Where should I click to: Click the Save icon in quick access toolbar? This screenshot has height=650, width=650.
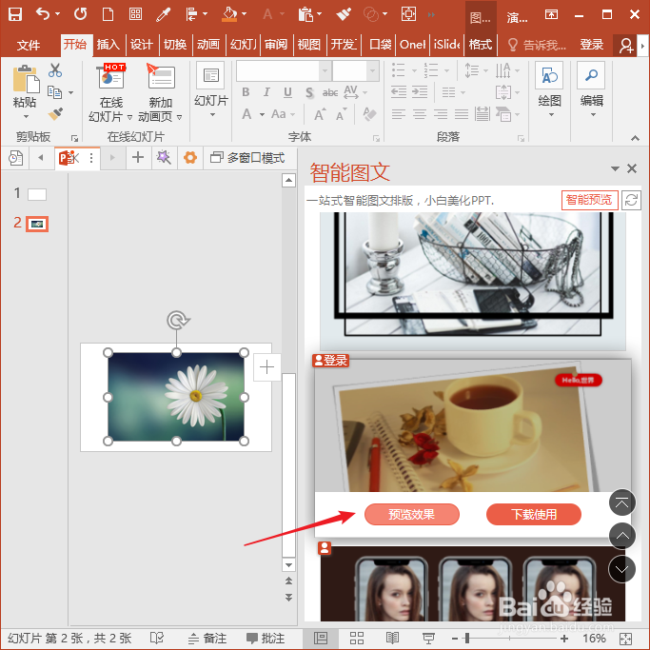[x=15, y=14]
